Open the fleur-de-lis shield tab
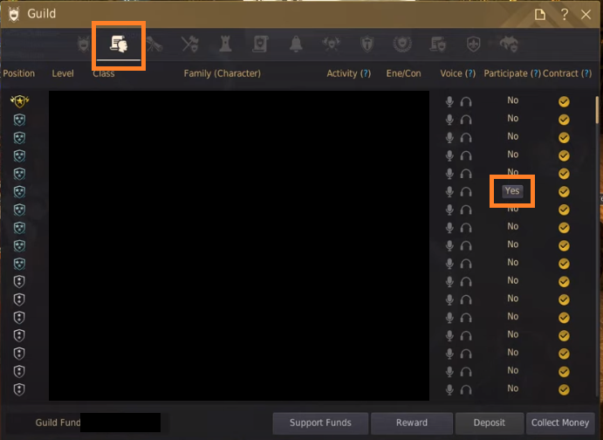The height and width of the screenshot is (440, 603). 473,45
